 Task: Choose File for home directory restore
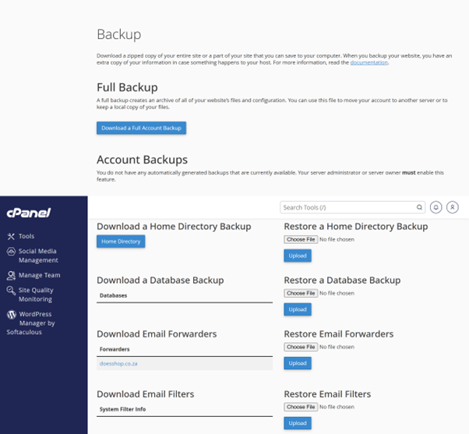(x=301, y=239)
